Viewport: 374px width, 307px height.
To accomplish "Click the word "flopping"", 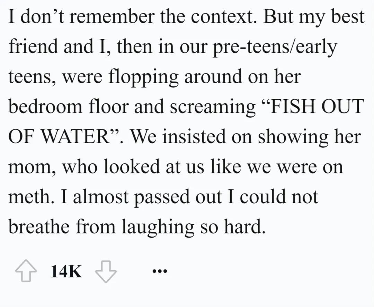I will click(144, 77).
